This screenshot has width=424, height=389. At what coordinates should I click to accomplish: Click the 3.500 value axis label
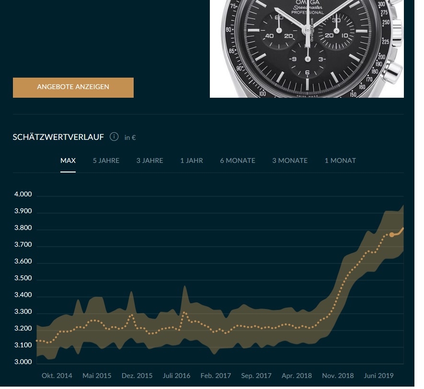click(23, 278)
